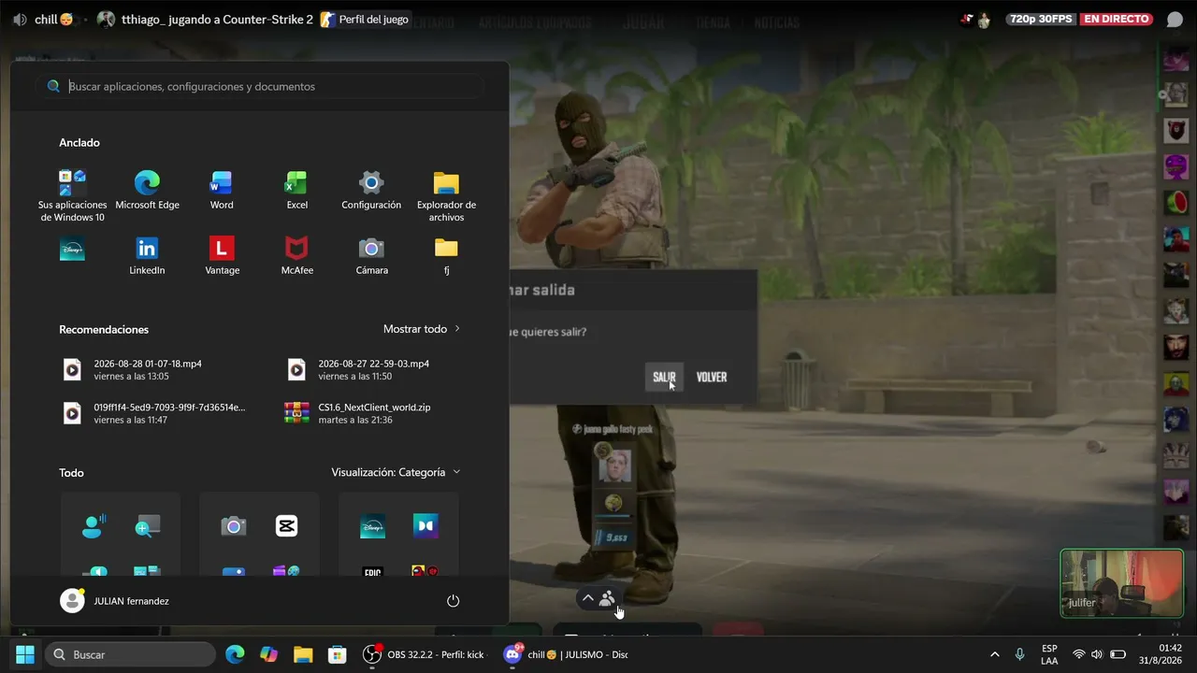
Task: Click Mostrar todo in Recomendaciones
Action: [422, 329]
